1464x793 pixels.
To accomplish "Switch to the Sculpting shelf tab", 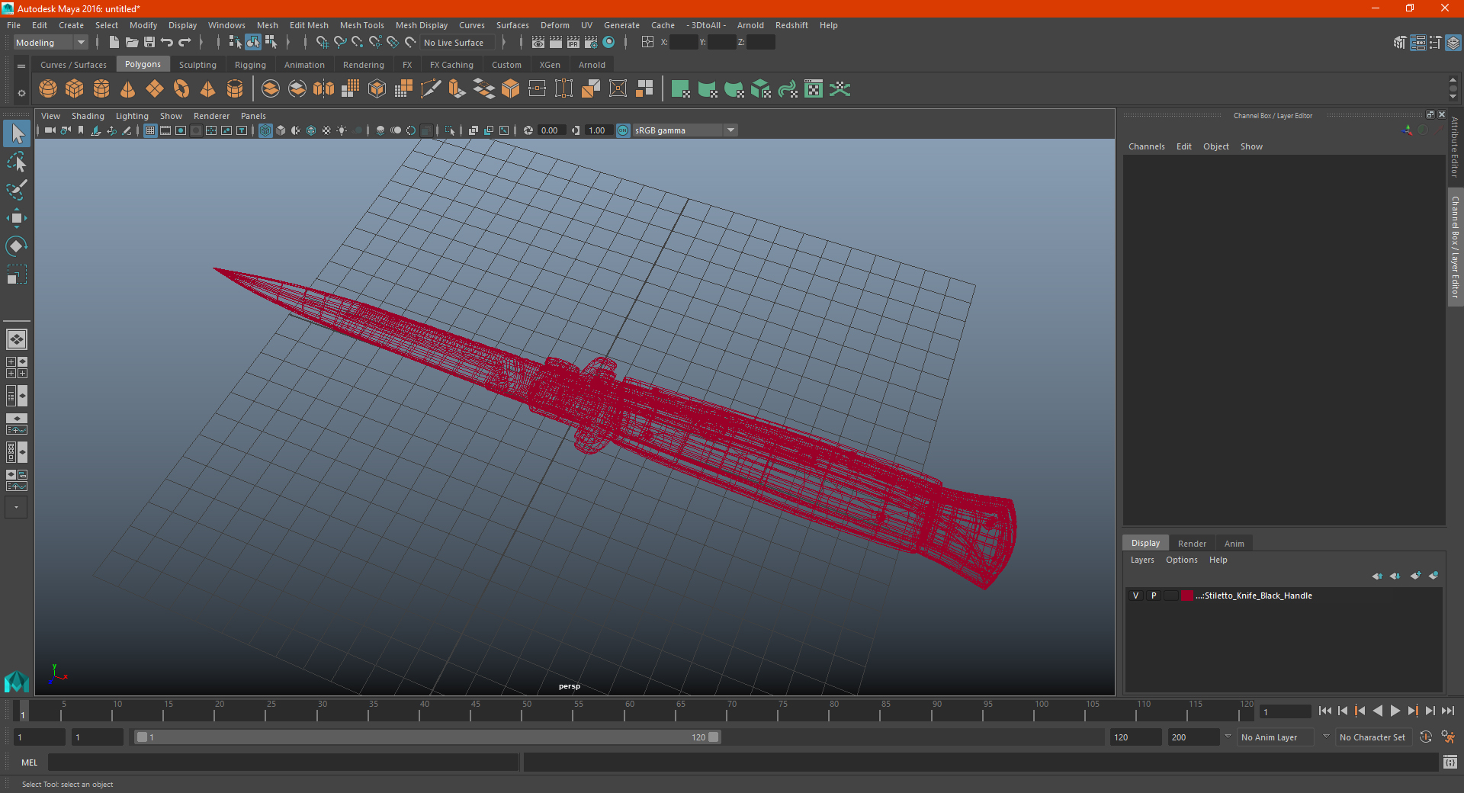I will click(197, 65).
